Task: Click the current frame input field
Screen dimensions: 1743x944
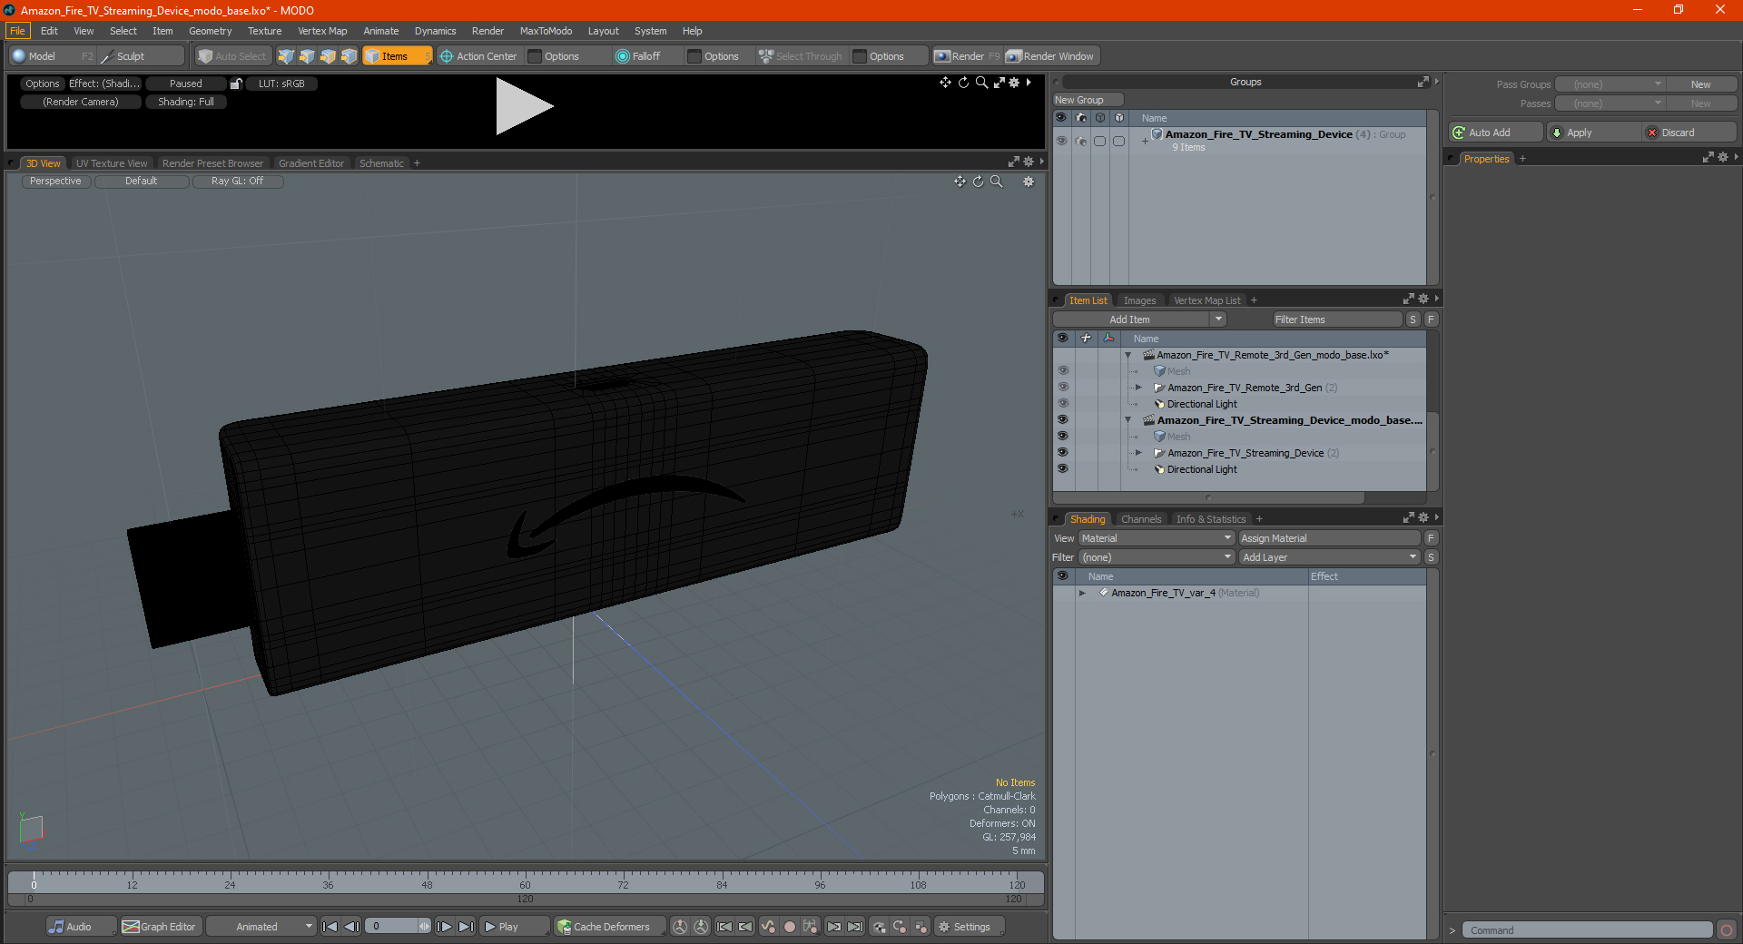Action: (393, 927)
